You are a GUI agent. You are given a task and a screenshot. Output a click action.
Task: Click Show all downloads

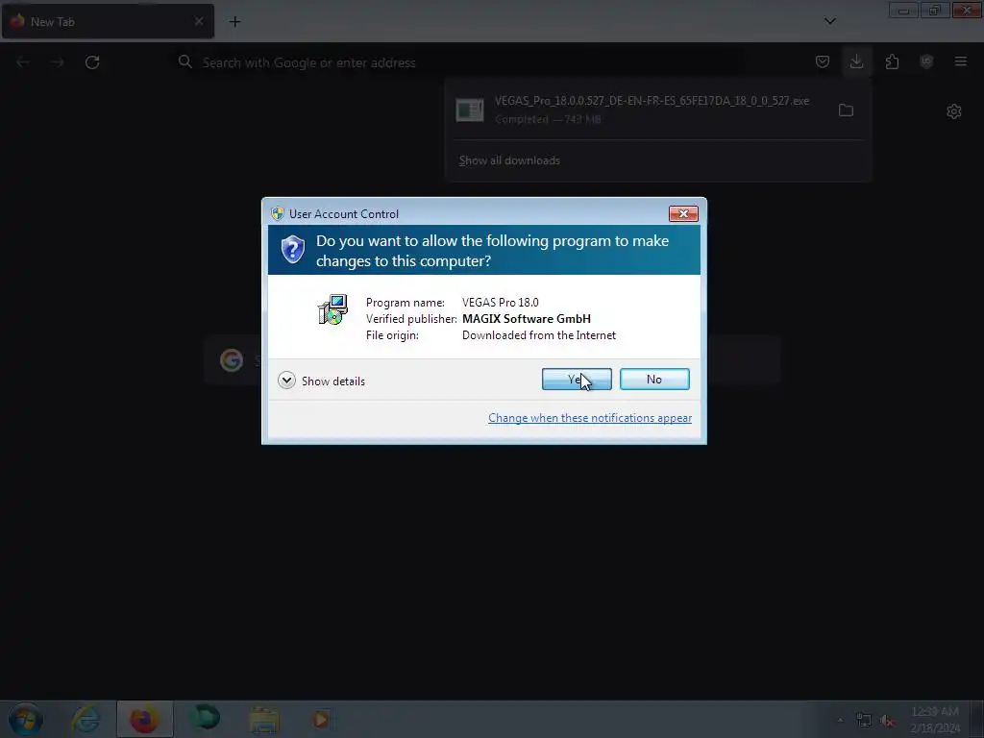pos(509,160)
